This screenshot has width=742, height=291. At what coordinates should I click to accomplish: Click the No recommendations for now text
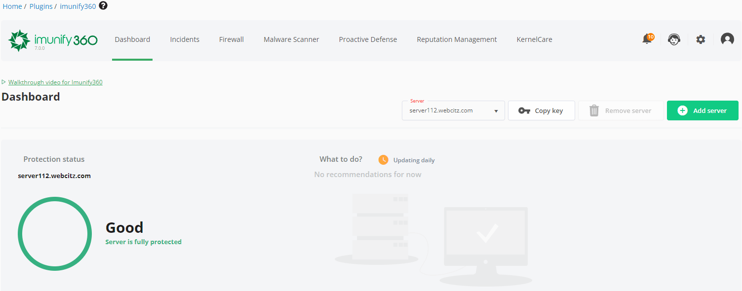pos(368,174)
